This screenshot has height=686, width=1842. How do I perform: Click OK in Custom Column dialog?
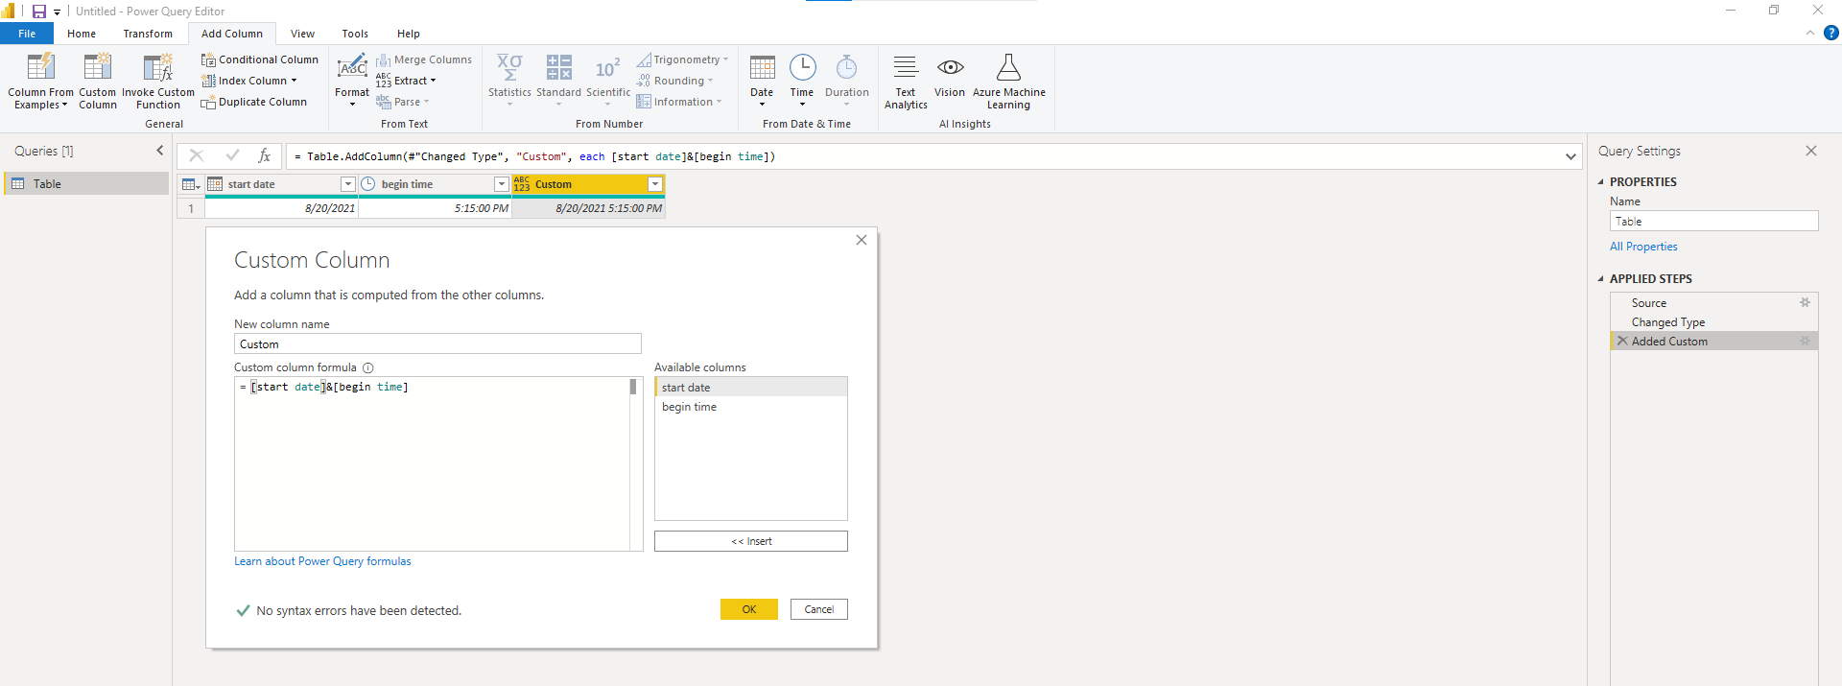[x=749, y=609]
